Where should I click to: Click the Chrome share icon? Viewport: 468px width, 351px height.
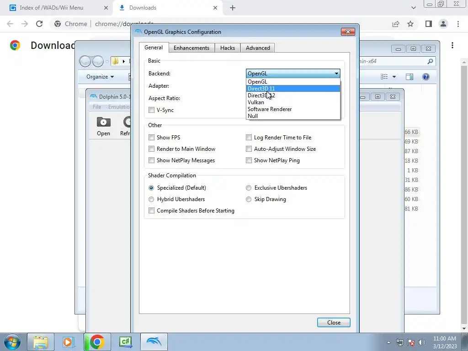tap(396, 24)
